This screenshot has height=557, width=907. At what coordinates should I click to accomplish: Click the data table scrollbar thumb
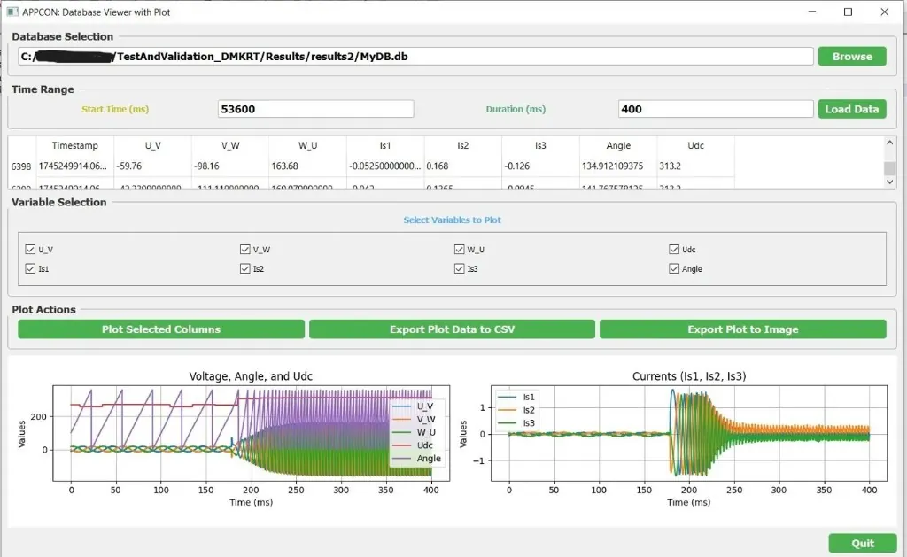tap(889, 167)
